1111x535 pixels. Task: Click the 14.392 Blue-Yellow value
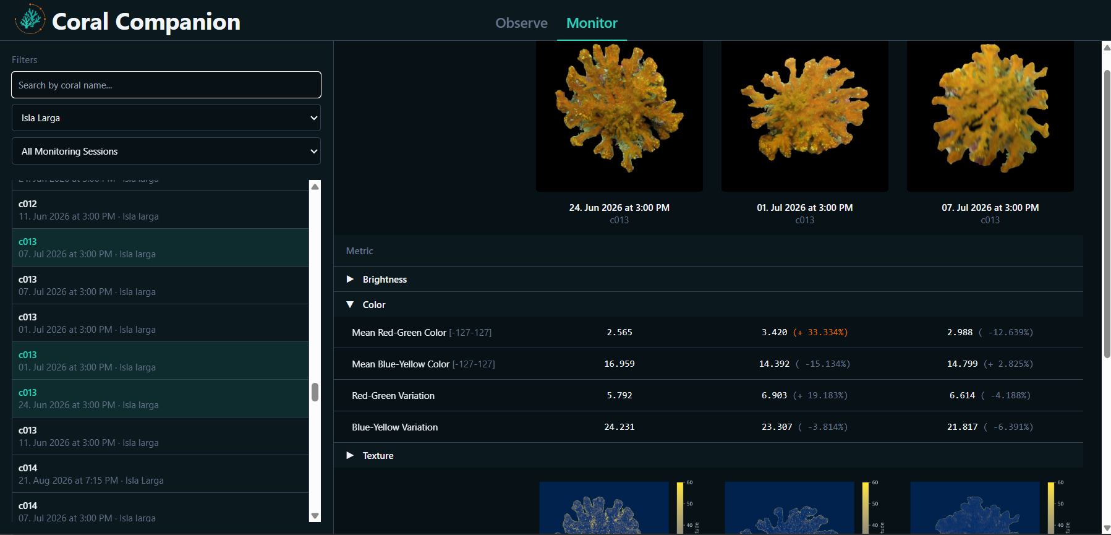point(775,364)
